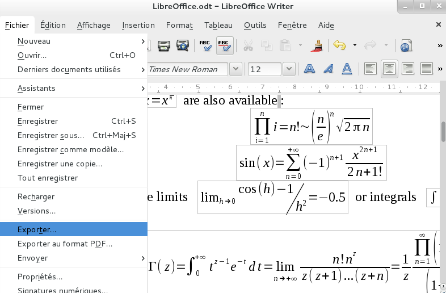This screenshot has width=446, height=293.
Task: Center the paragraph horizontally
Action: [x=389, y=69]
